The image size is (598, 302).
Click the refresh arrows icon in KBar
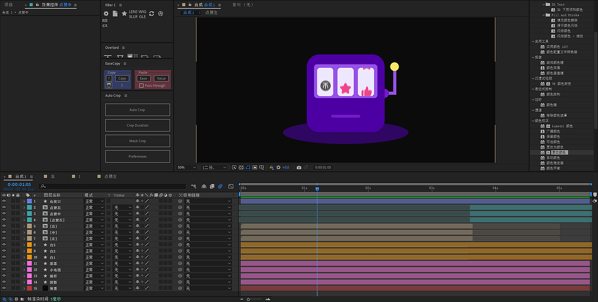152,14
